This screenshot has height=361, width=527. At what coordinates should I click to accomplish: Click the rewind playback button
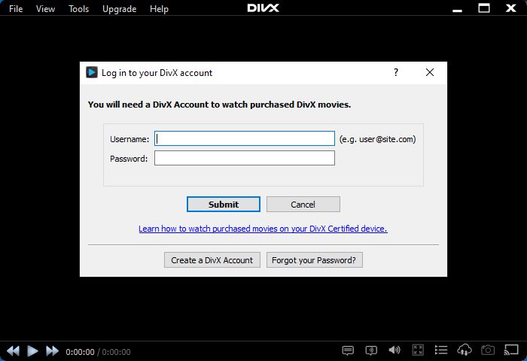pos(13,351)
